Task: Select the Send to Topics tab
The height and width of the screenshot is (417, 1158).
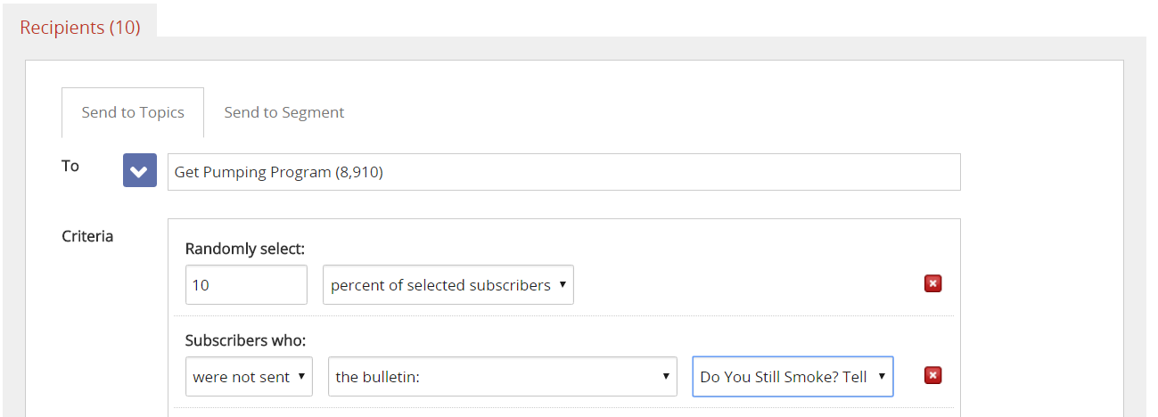Action: 133,112
